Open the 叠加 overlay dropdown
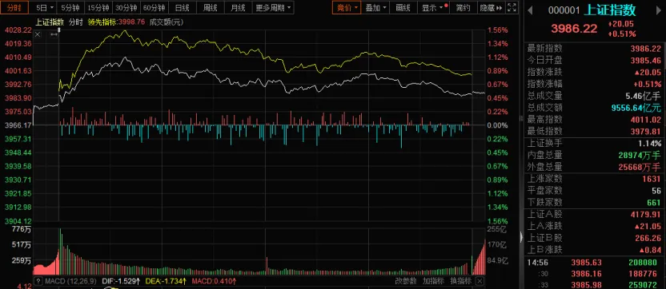The height and width of the screenshot is (289, 666). 376,7
